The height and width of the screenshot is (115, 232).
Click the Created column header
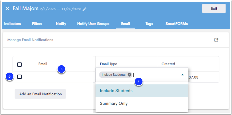coord(168,64)
